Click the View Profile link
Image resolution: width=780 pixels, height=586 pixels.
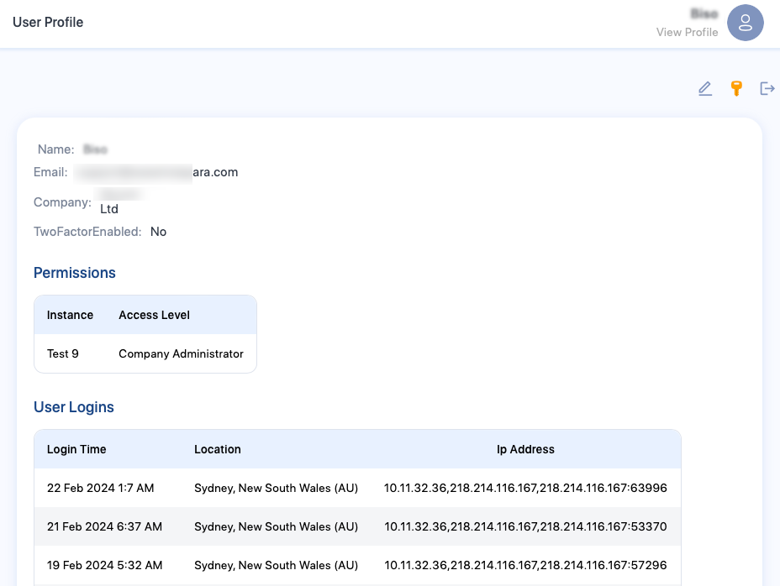pos(687,32)
